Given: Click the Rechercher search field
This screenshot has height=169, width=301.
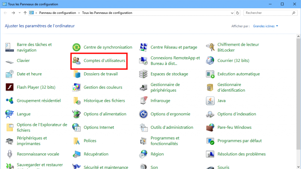Looking at the screenshot, I should (267, 13).
